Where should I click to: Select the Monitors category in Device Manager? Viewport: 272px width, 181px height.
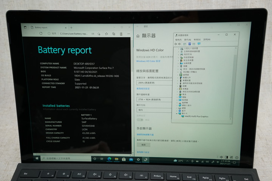(183, 100)
